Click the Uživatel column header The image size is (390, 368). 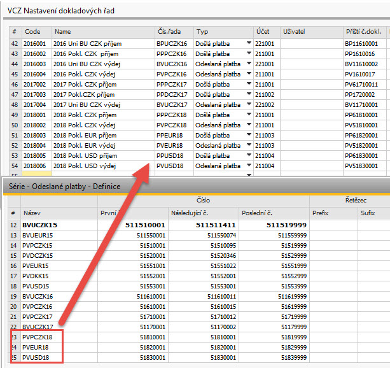312,32
